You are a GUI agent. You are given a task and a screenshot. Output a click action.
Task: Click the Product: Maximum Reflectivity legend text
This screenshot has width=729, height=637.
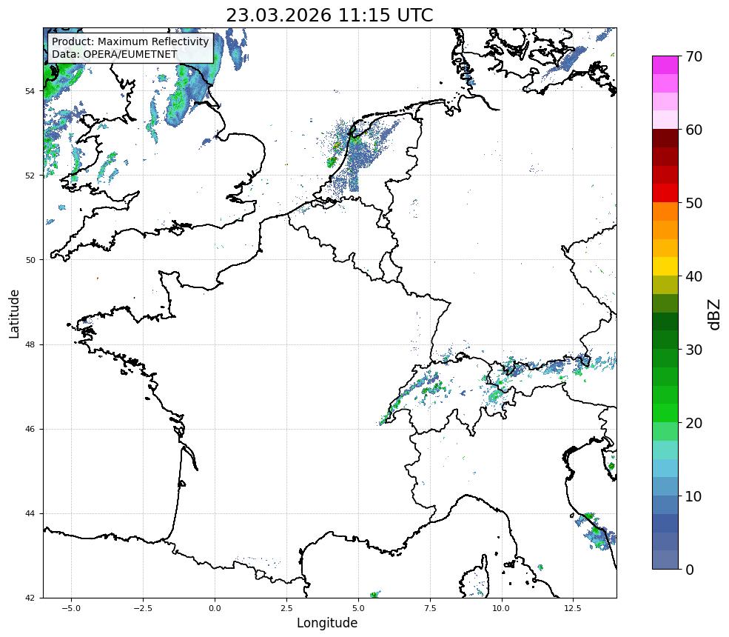pos(130,41)
